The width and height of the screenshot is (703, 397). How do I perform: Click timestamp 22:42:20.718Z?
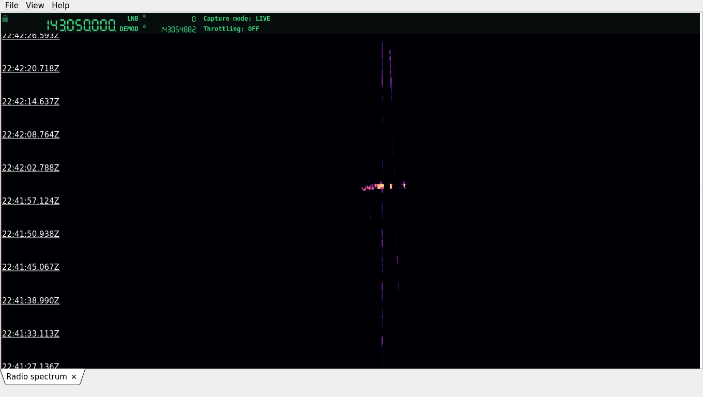click(x=31, y=69)
